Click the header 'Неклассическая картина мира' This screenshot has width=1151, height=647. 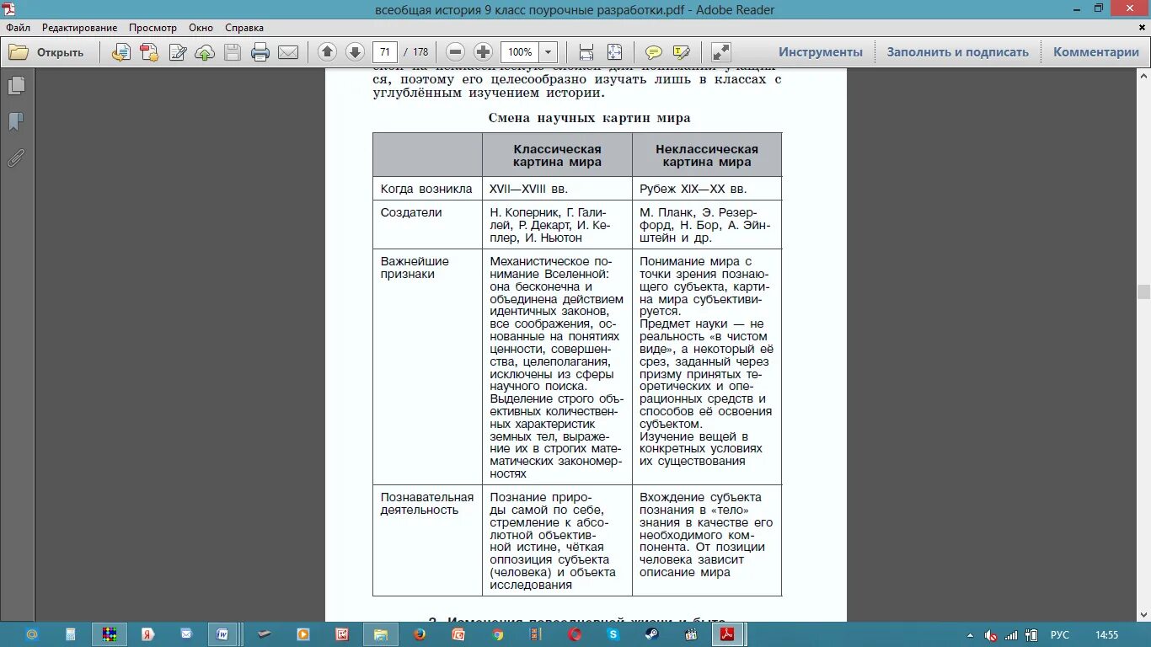[707, 155]
